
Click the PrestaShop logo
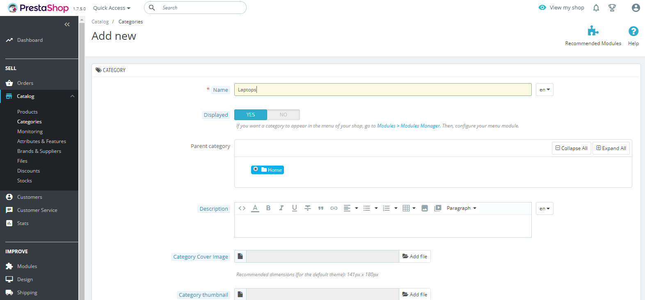point(38,8)
